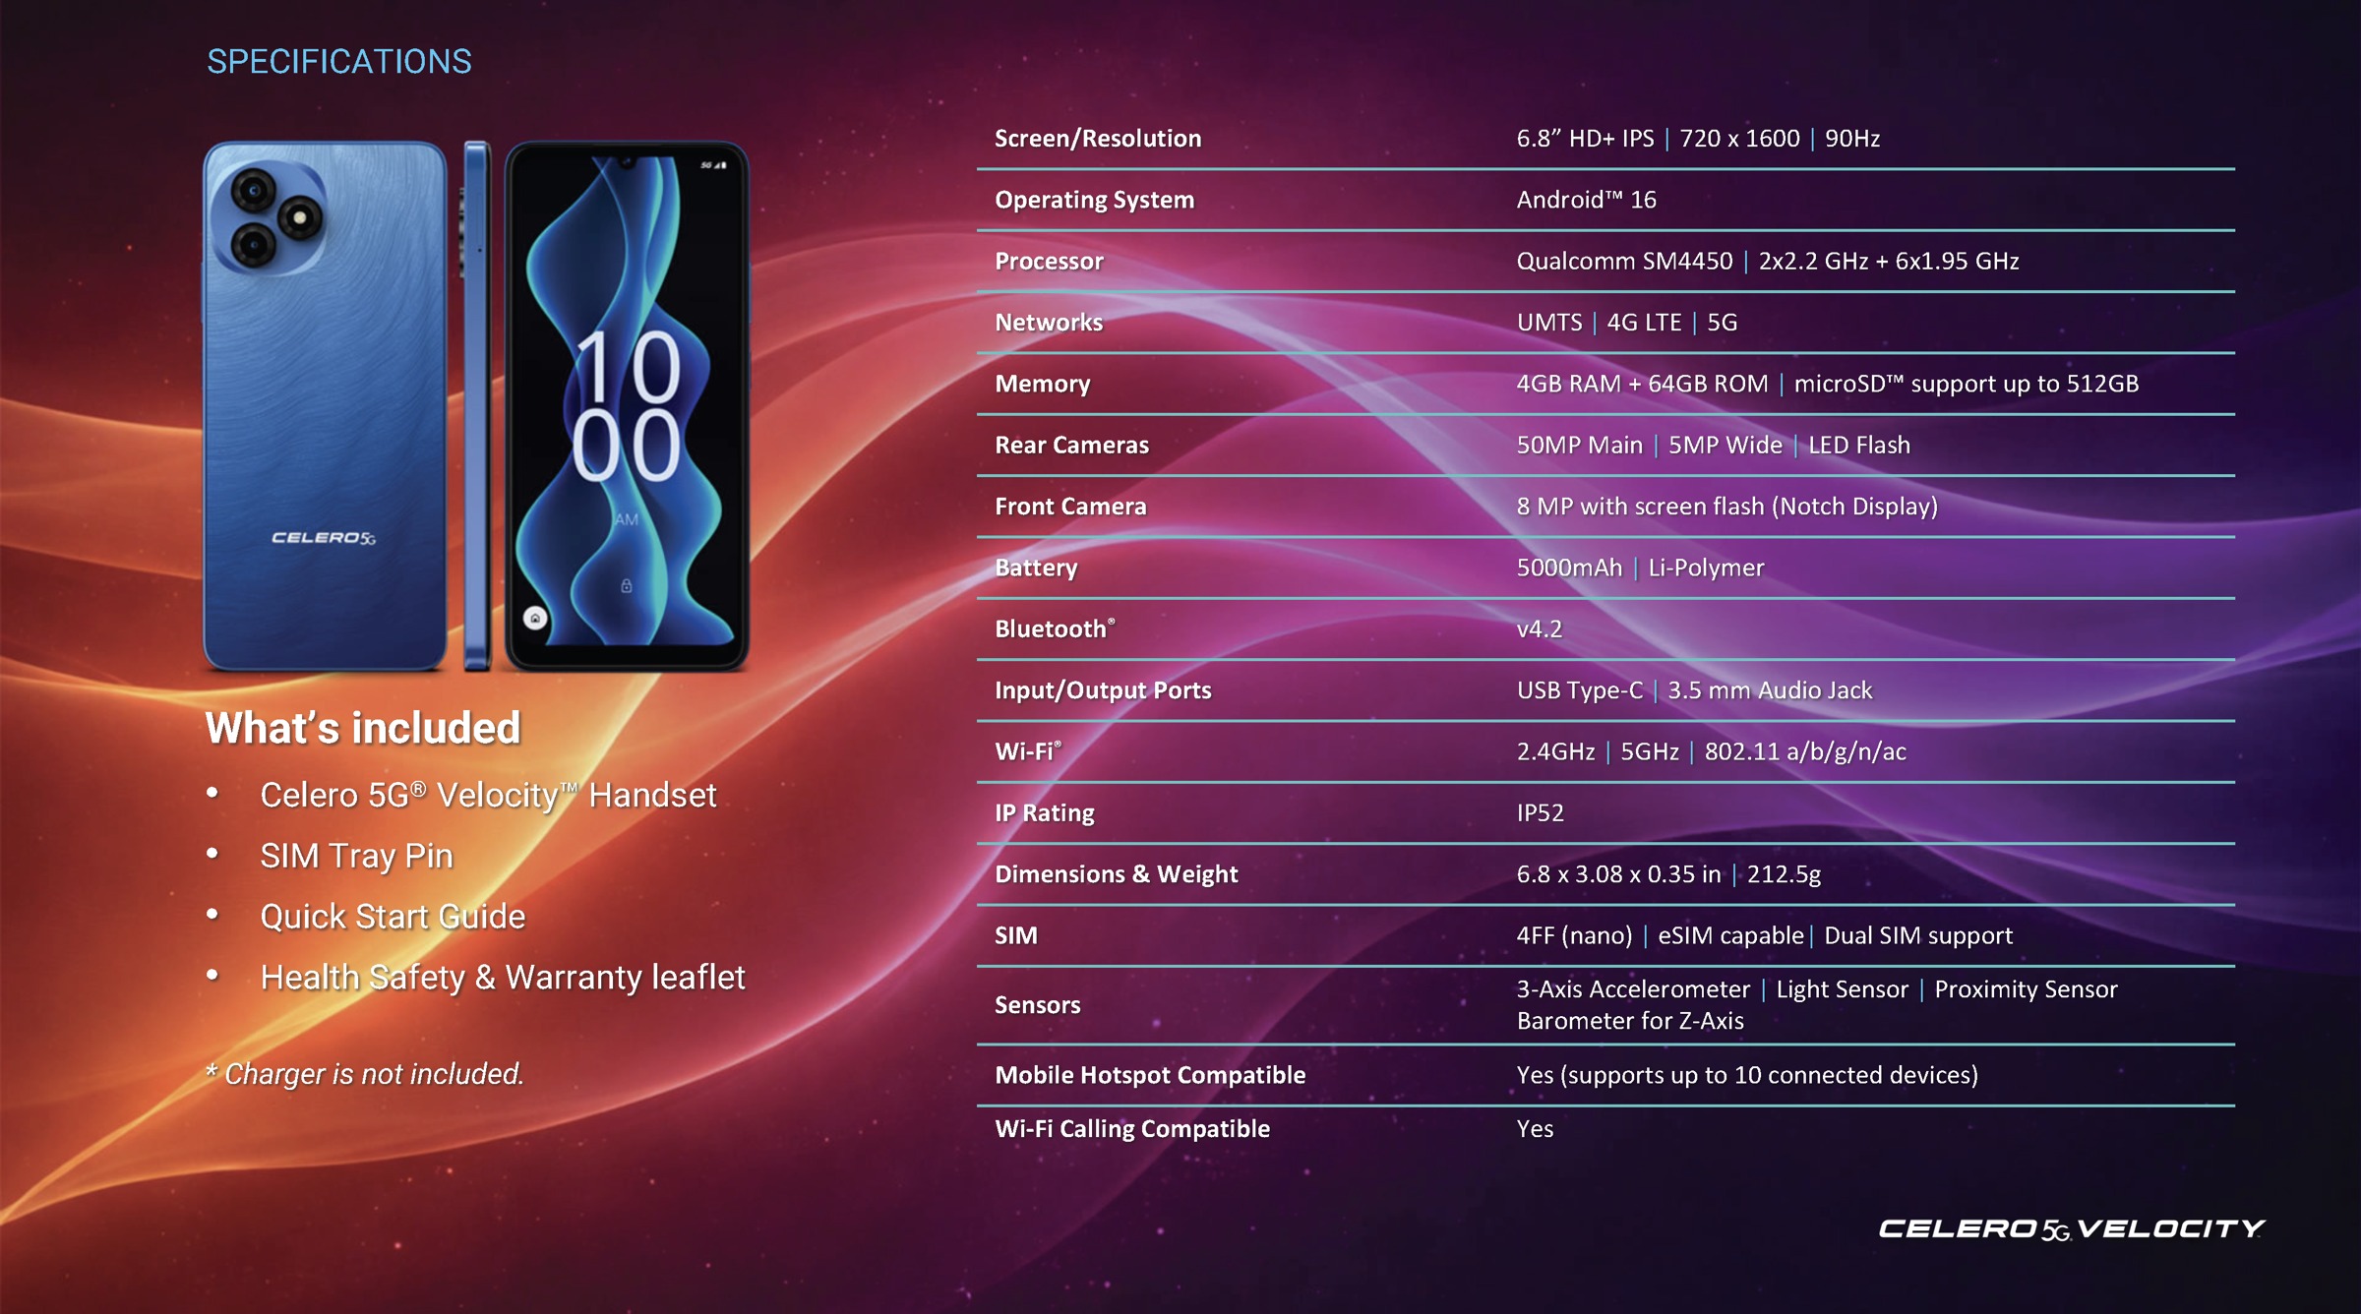Click the "Screen/Resolution" label
Screen dimensions: 2361x1314
tap(1098, 139)
